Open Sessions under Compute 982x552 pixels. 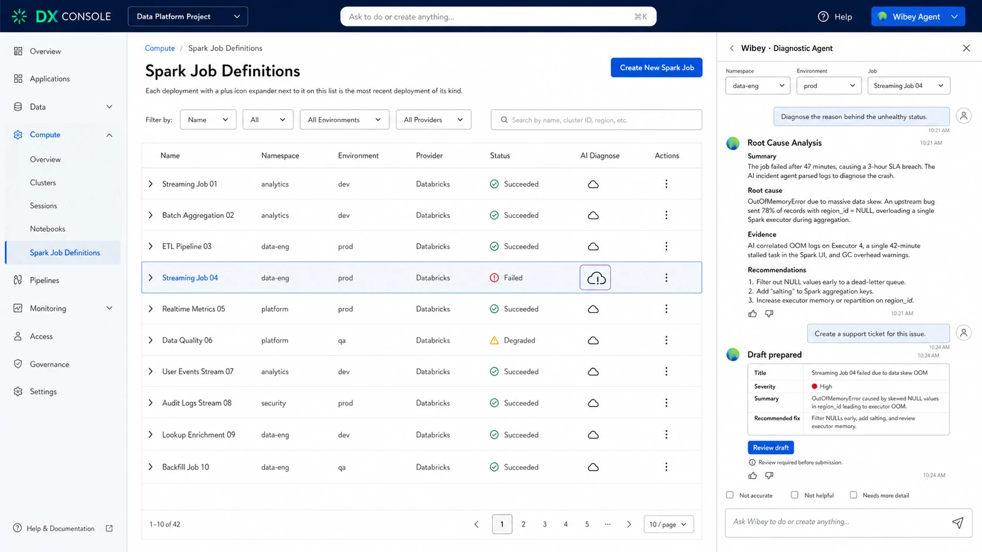pyautogui.click(x=43, y=206)
